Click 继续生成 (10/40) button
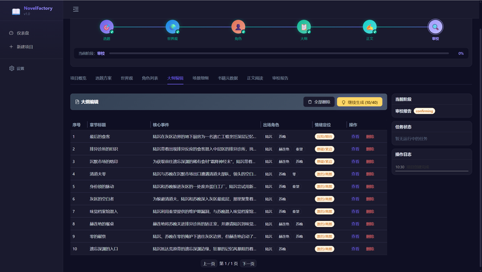 [x=360, y=102]
